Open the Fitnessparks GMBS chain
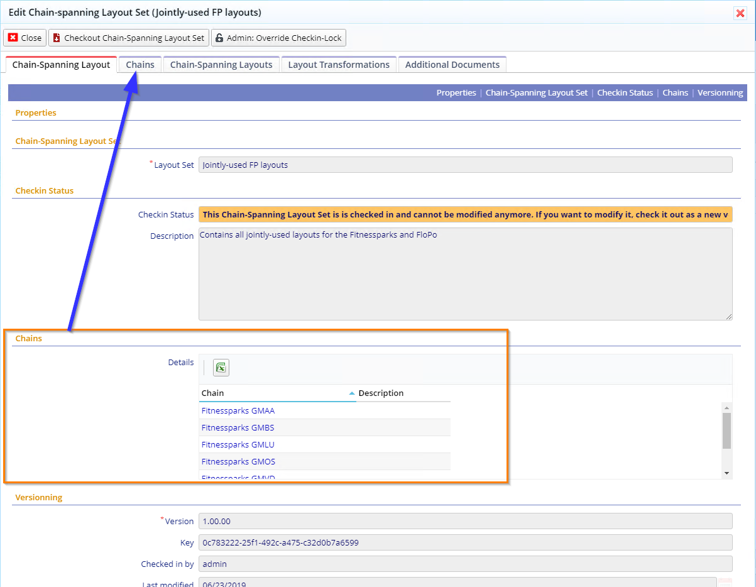This screenshot has width=756, height=587. click(x=238, y=427)
